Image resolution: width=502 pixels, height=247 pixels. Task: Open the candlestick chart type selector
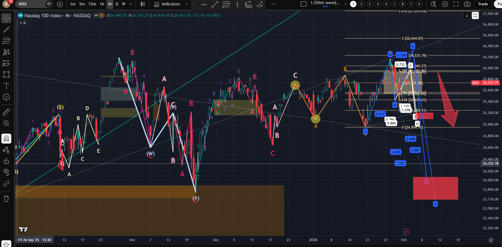tap(143, 4)
